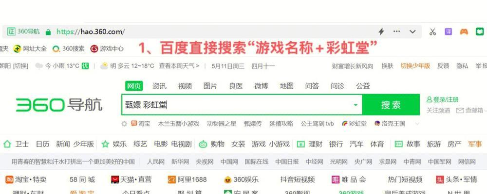Expand the address bar dropdown chevron
The image size is (487, 194).
412,32
